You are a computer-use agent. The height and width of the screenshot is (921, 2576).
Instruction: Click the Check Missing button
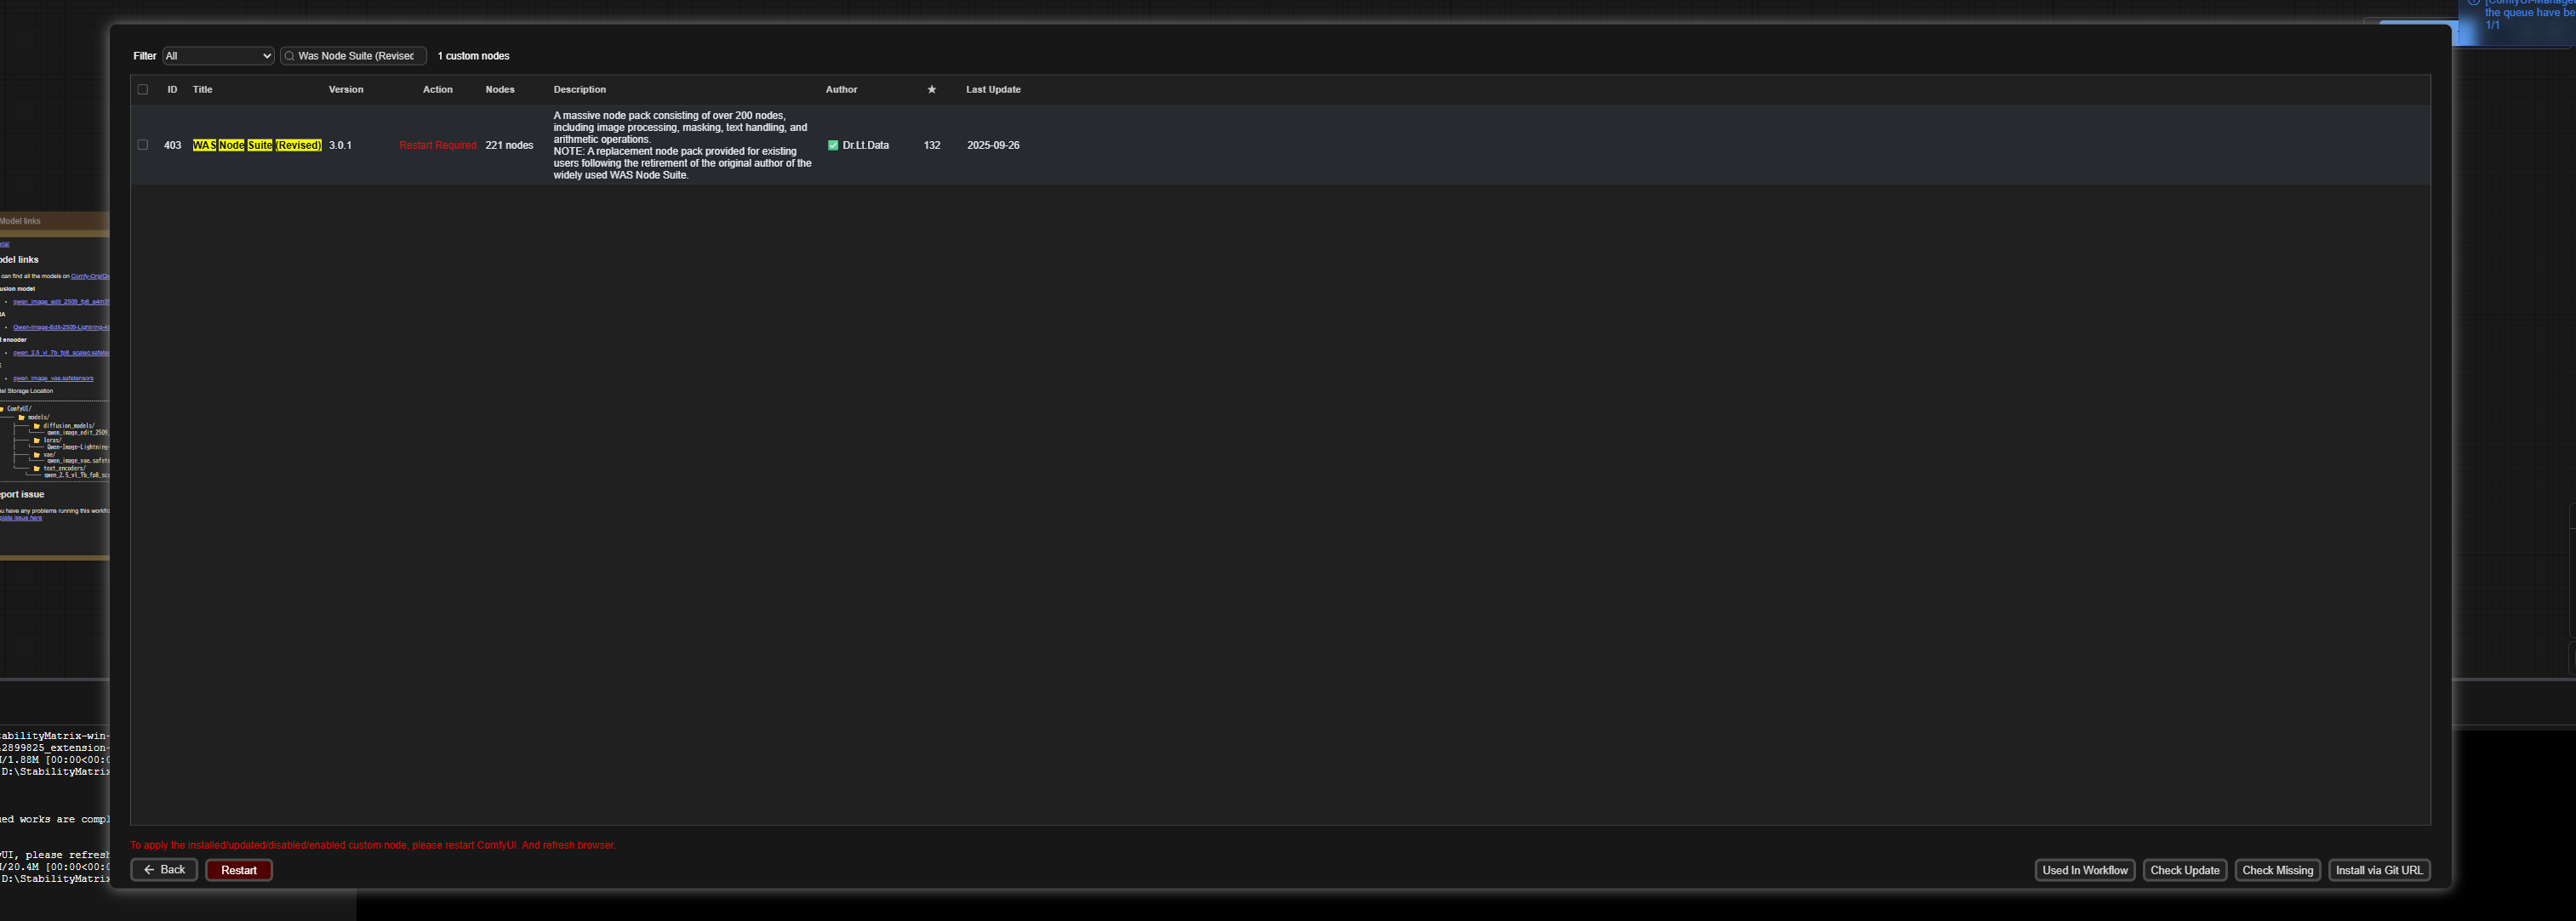[2277, 870]
